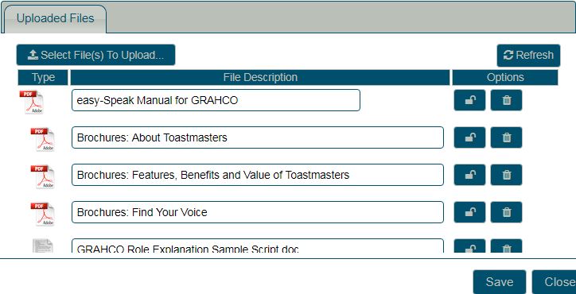Close the uploaded files dialog

[555, 282]
